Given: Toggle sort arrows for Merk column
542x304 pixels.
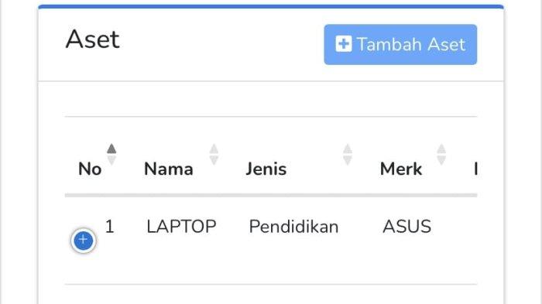Looking at the screenshot, I should [441, 155].
